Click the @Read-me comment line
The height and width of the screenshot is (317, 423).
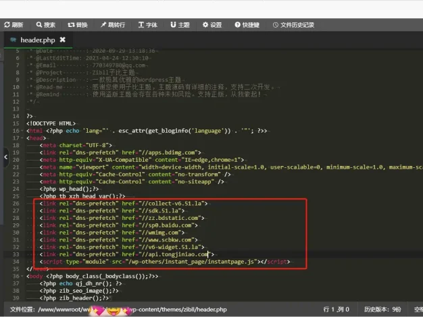tap(152, 87)
